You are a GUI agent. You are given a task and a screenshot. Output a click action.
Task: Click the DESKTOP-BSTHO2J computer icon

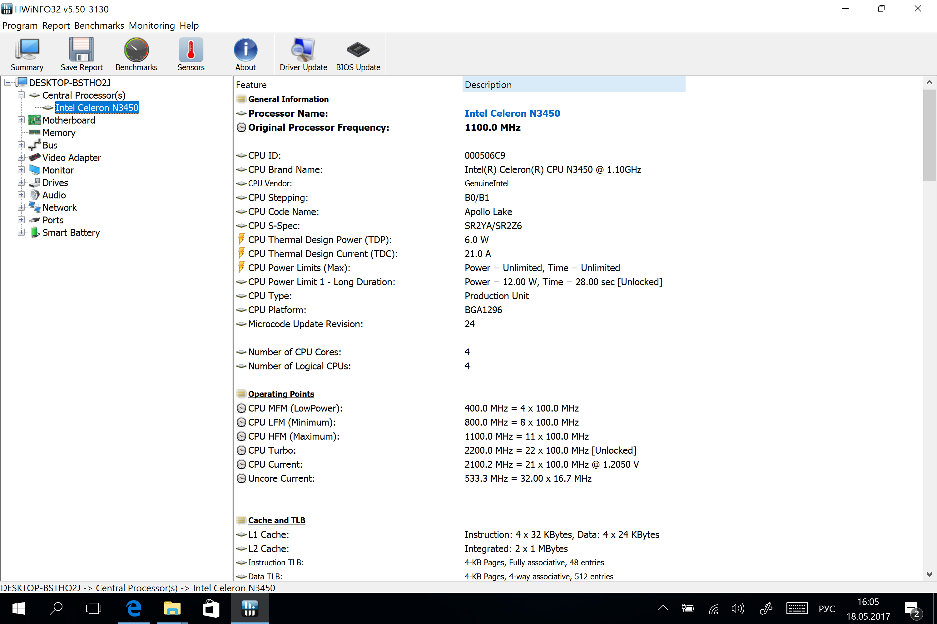pos(22,82)
